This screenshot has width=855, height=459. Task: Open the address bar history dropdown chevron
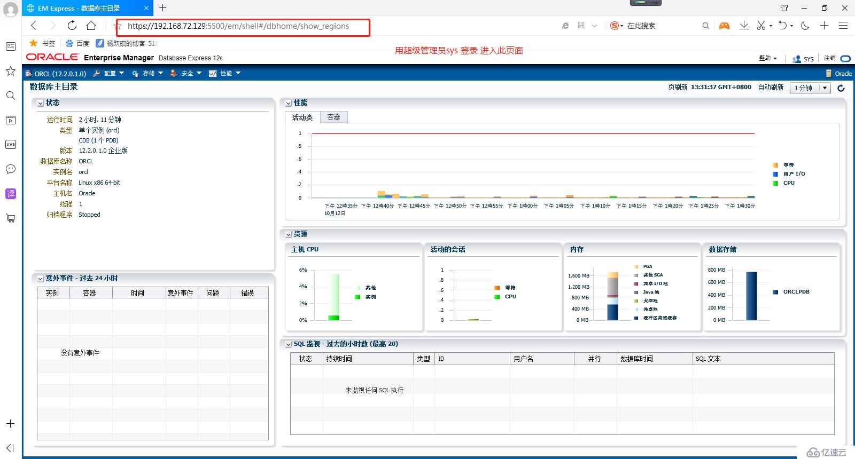[594, 26]
